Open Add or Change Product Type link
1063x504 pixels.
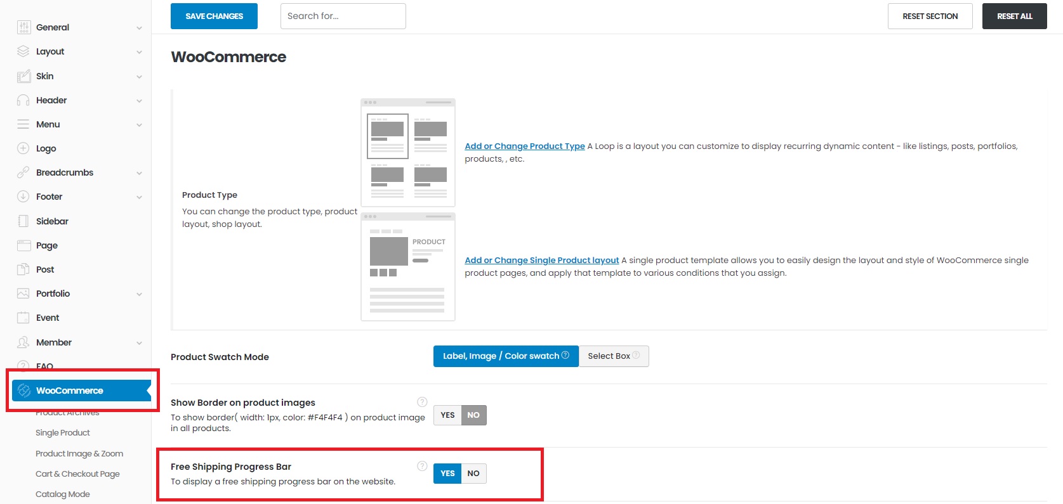click(524, 146)
